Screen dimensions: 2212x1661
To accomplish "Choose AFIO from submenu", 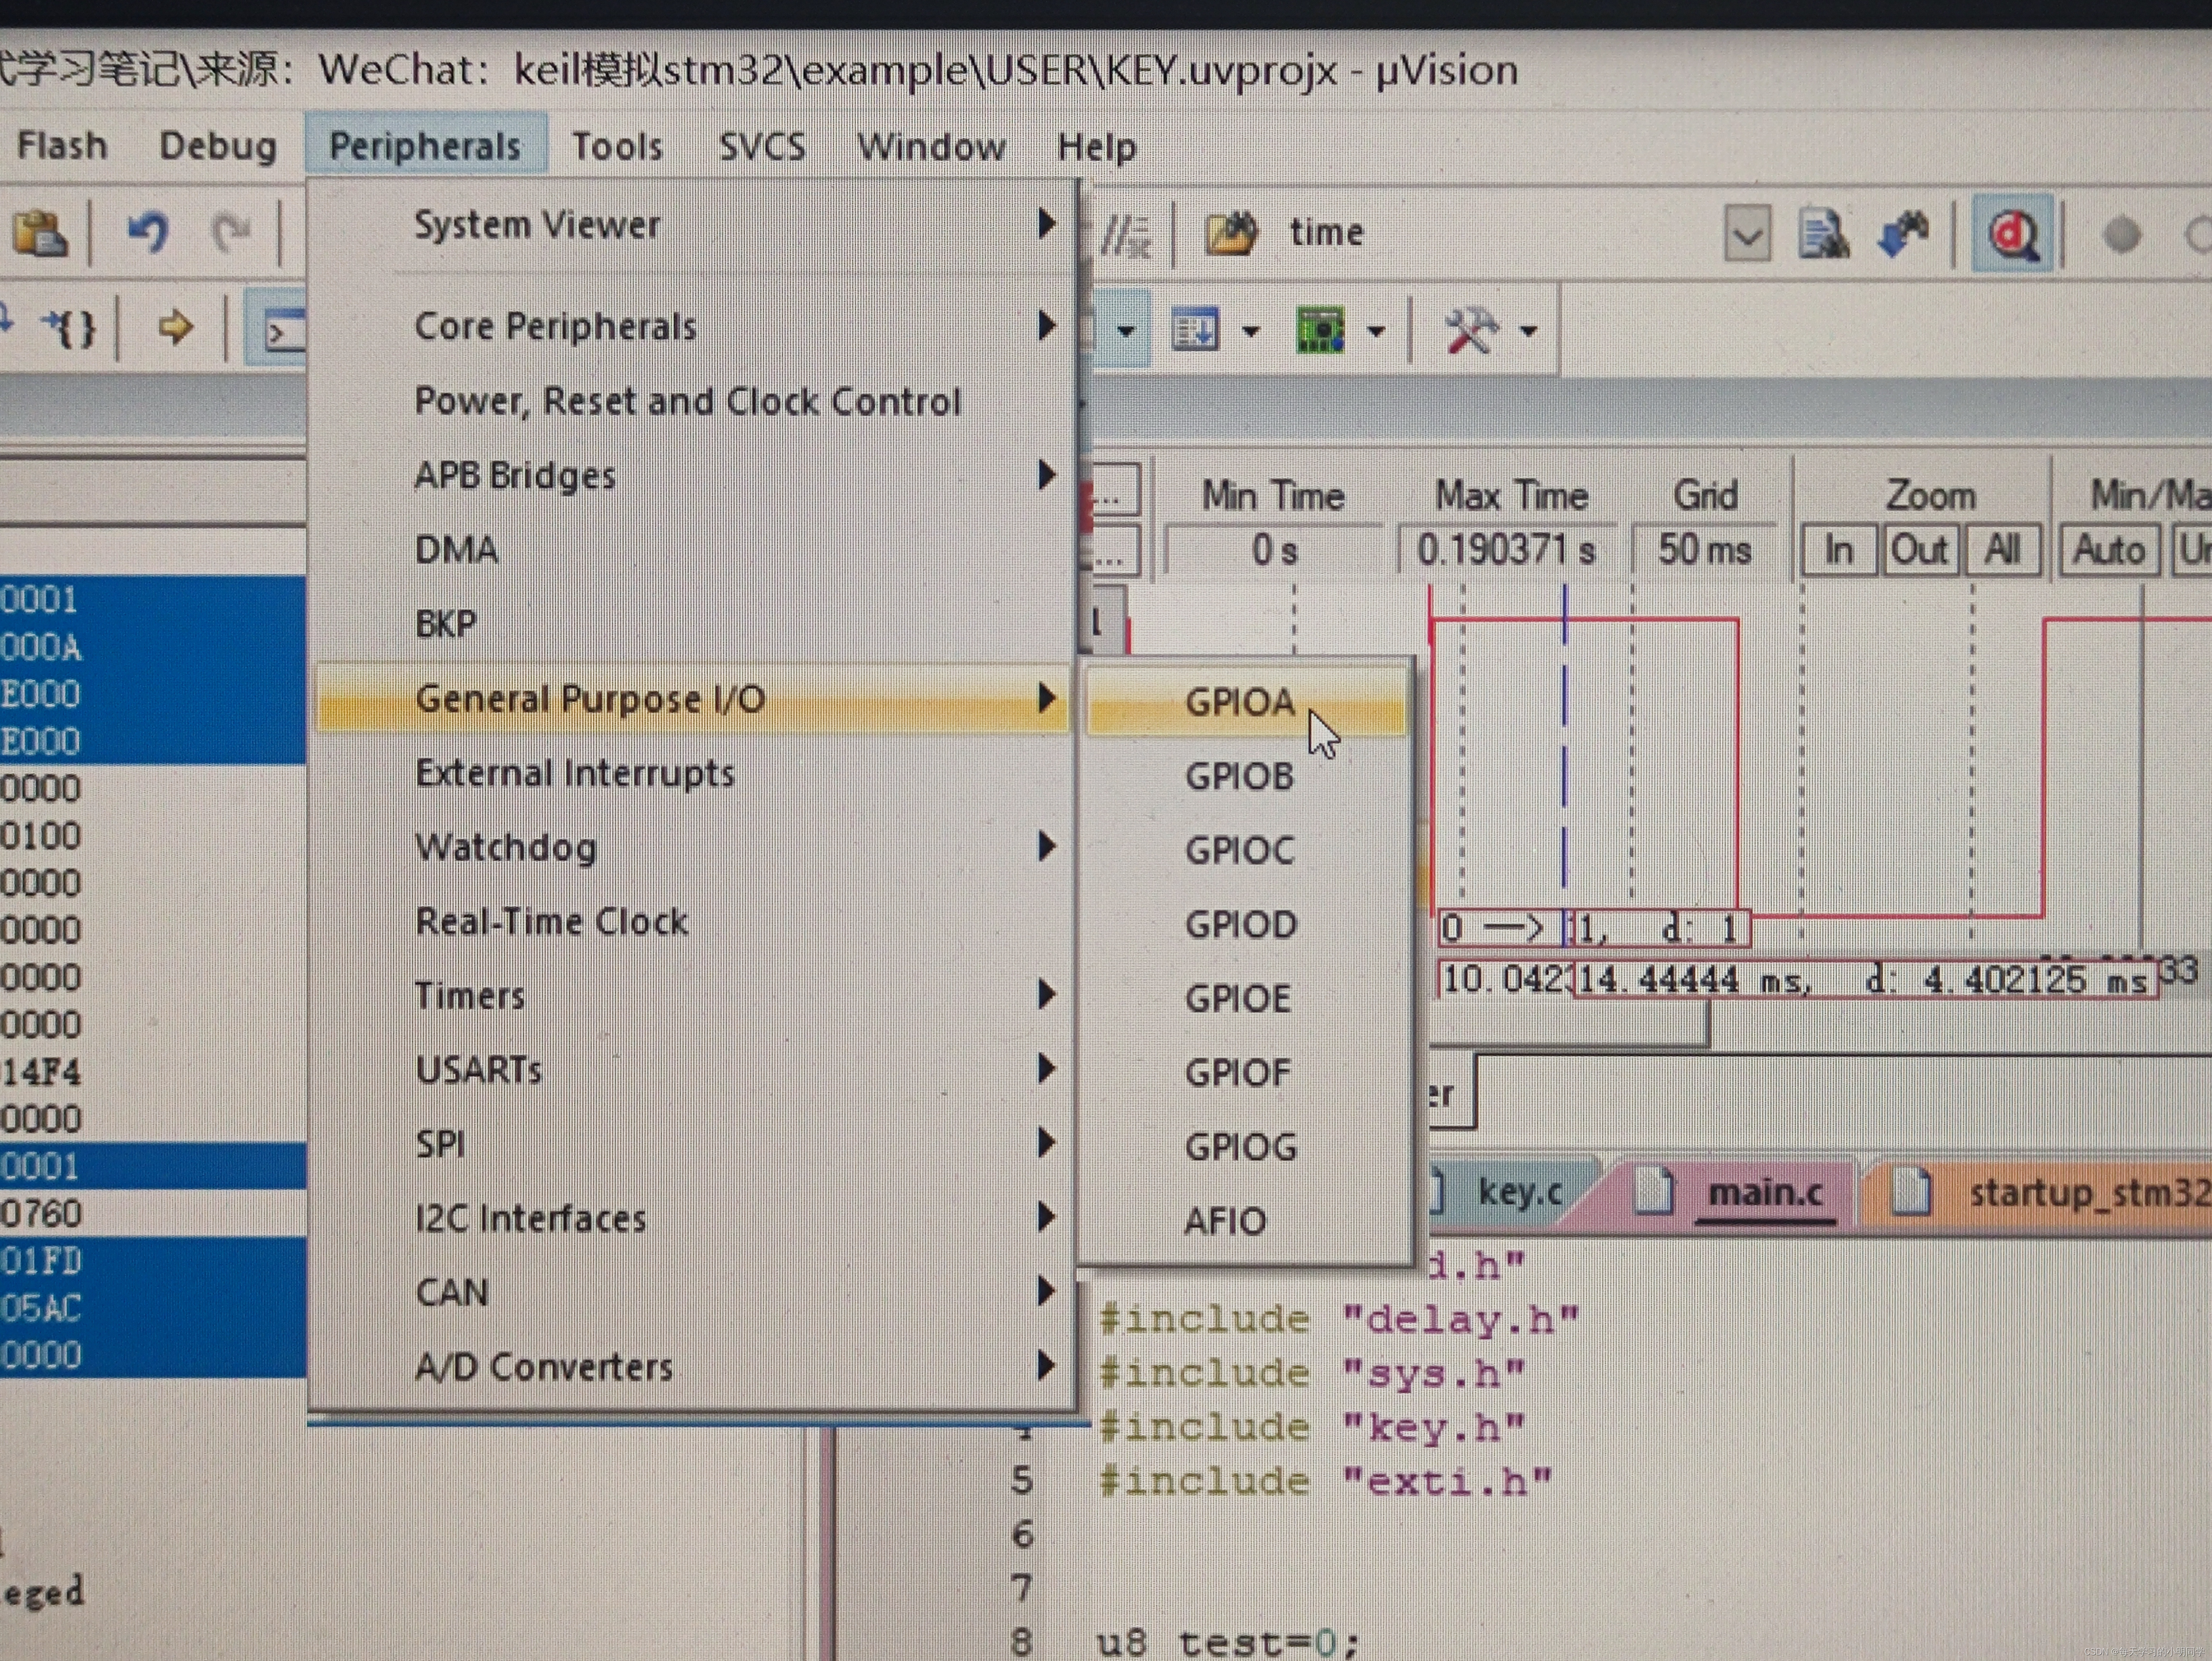I will point(1245,1221).
